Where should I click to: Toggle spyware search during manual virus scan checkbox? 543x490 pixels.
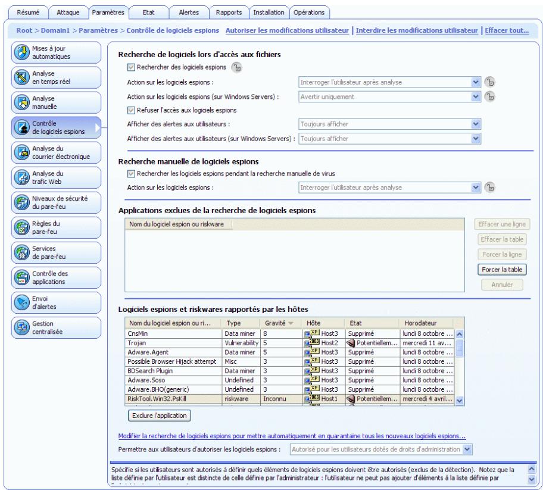(131, 173)
